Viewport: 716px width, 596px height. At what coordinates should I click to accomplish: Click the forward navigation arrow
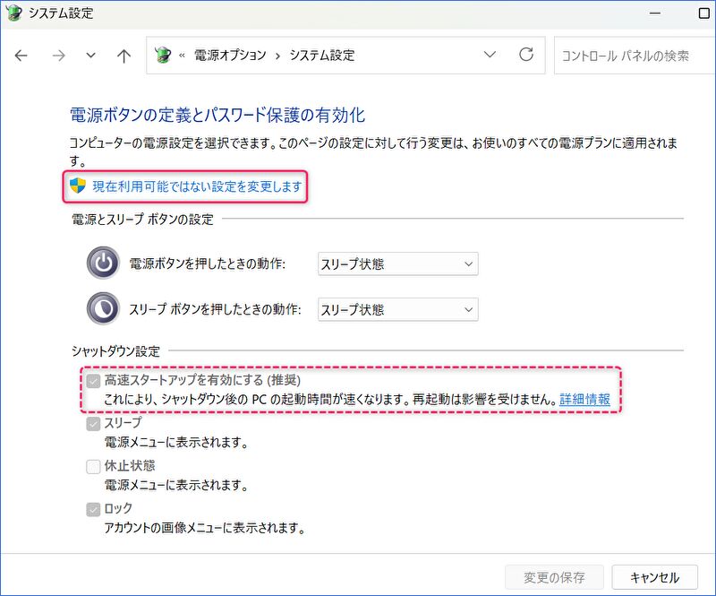click(58, 56)
